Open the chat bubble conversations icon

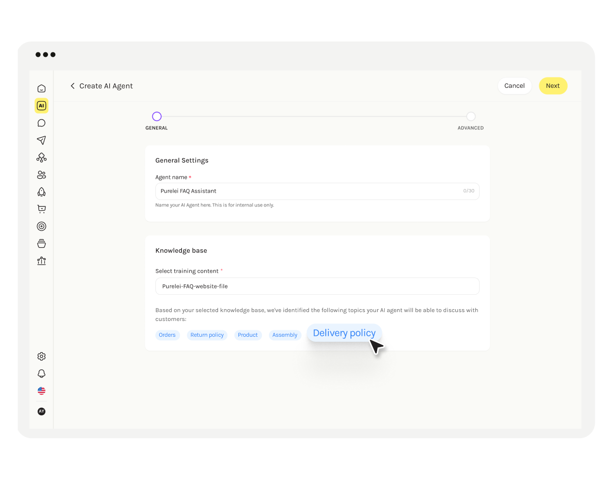(42, 123)
